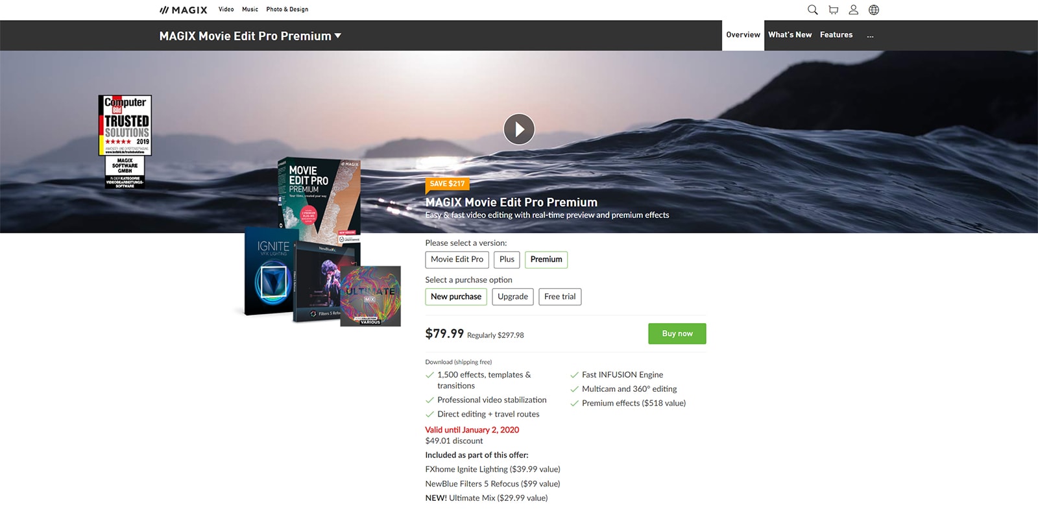Choose the Upgrade purchase option
Image resolution: width=1038 pixels, height=519 pixels.
pos(513,296)
